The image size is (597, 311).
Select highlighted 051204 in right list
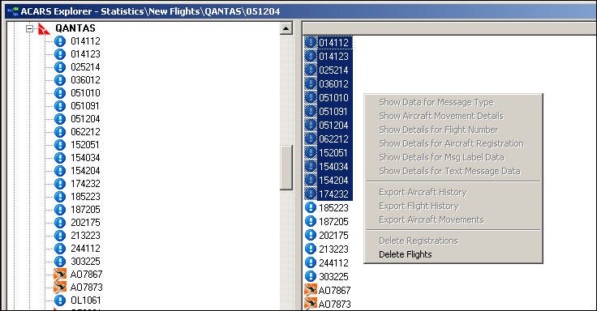click(334, 125)
